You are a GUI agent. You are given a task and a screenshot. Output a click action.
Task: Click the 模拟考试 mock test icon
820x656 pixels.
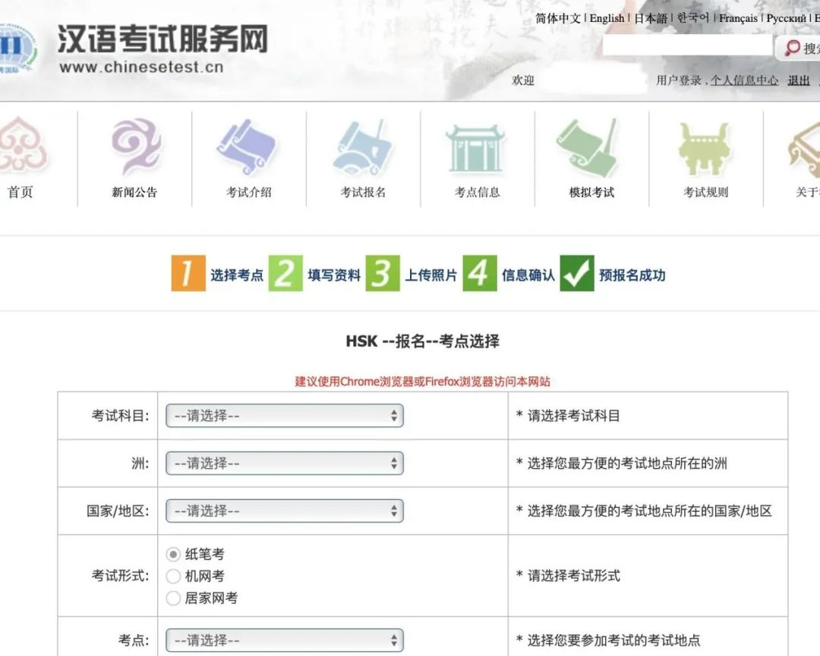point(591,147)
